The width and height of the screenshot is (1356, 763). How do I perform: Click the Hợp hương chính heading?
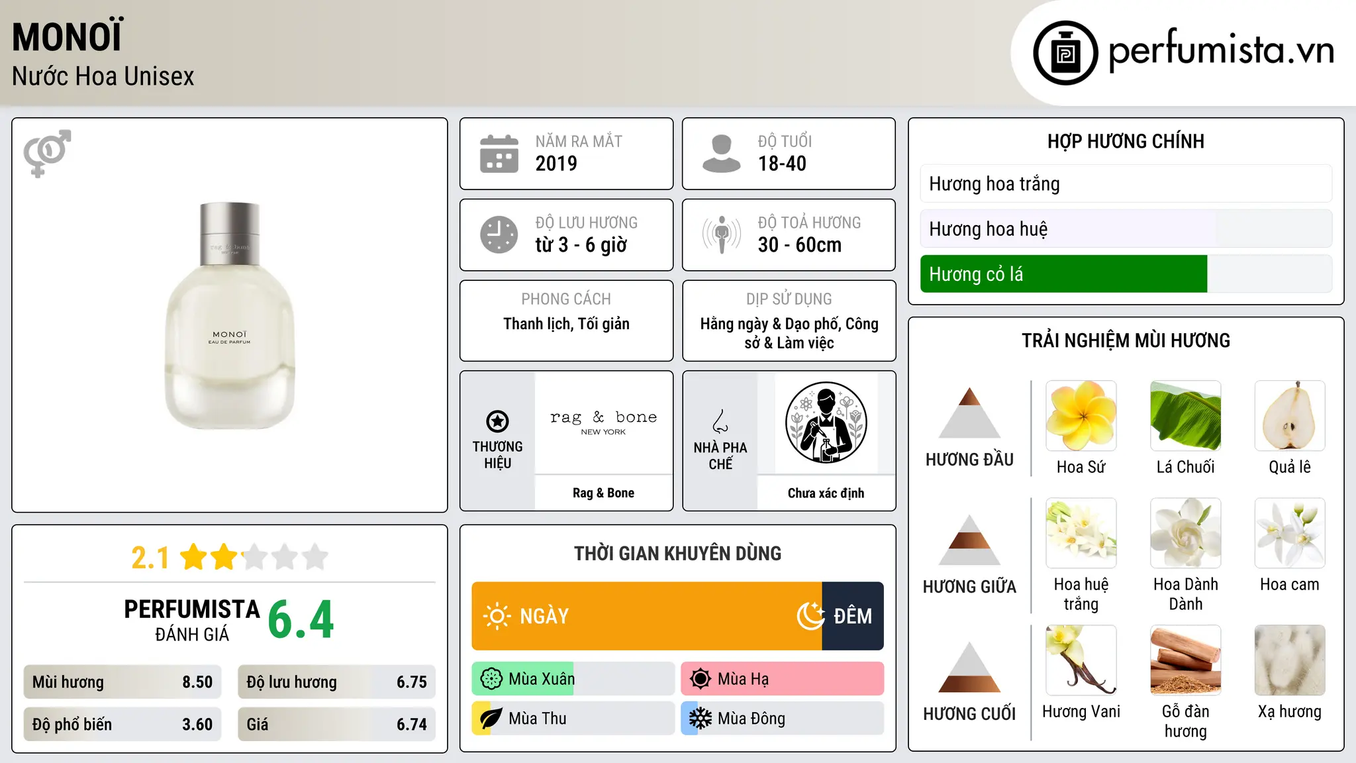pyautogui.click(x=1126, y=141)
